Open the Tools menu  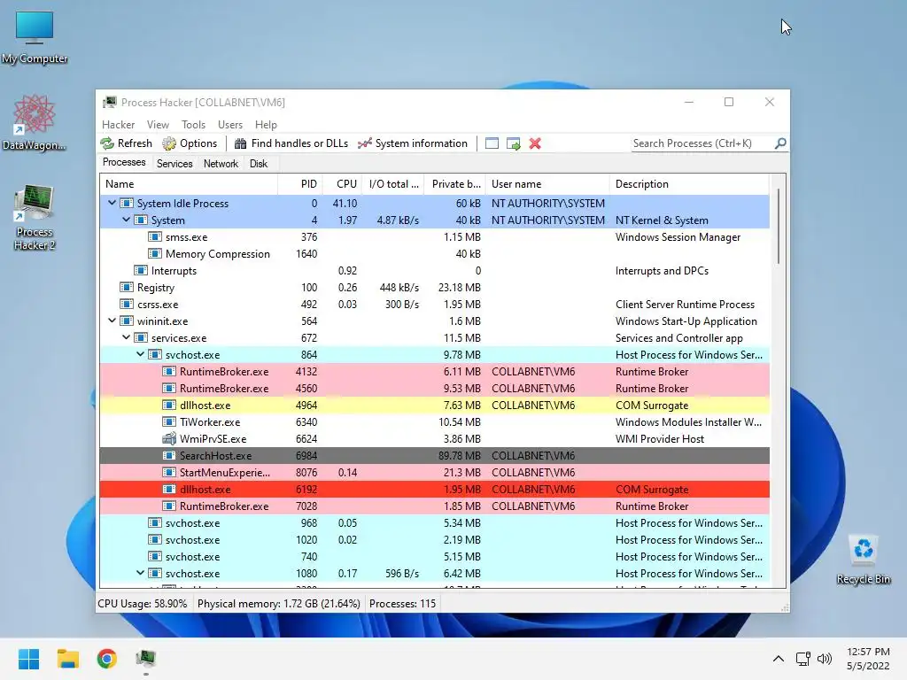point(193,124)
